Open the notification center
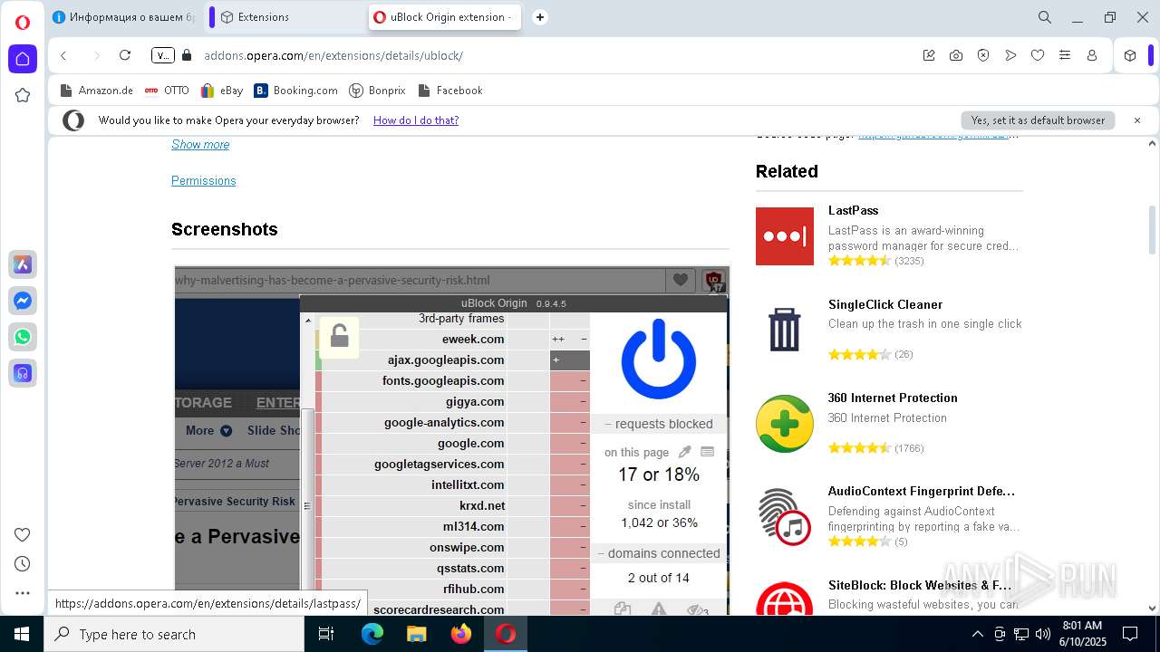The height and width of the screenshot is (652, 1160). [x=1130, y=634]
